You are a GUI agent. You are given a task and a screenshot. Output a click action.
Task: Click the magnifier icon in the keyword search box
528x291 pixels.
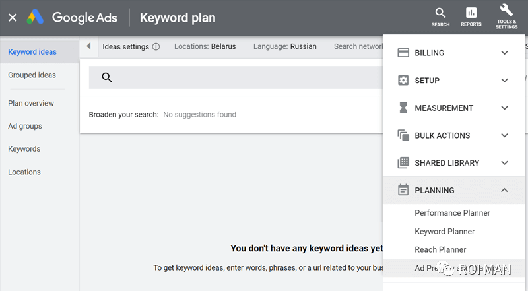pyautogui.click(x=107, y=77)
